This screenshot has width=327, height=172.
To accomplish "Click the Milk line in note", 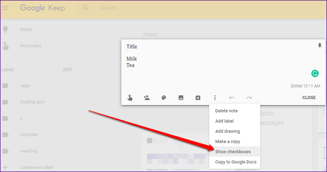I will [x=131, y=59].
